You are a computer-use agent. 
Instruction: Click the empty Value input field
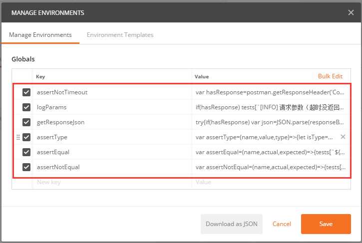coord(271,182)
